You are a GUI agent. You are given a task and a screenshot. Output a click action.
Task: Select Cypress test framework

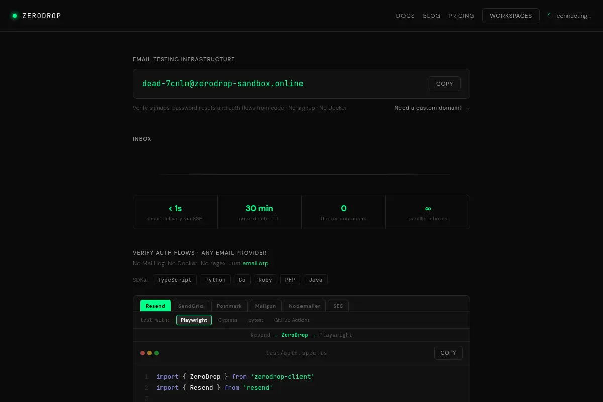[x=228, y=320]
